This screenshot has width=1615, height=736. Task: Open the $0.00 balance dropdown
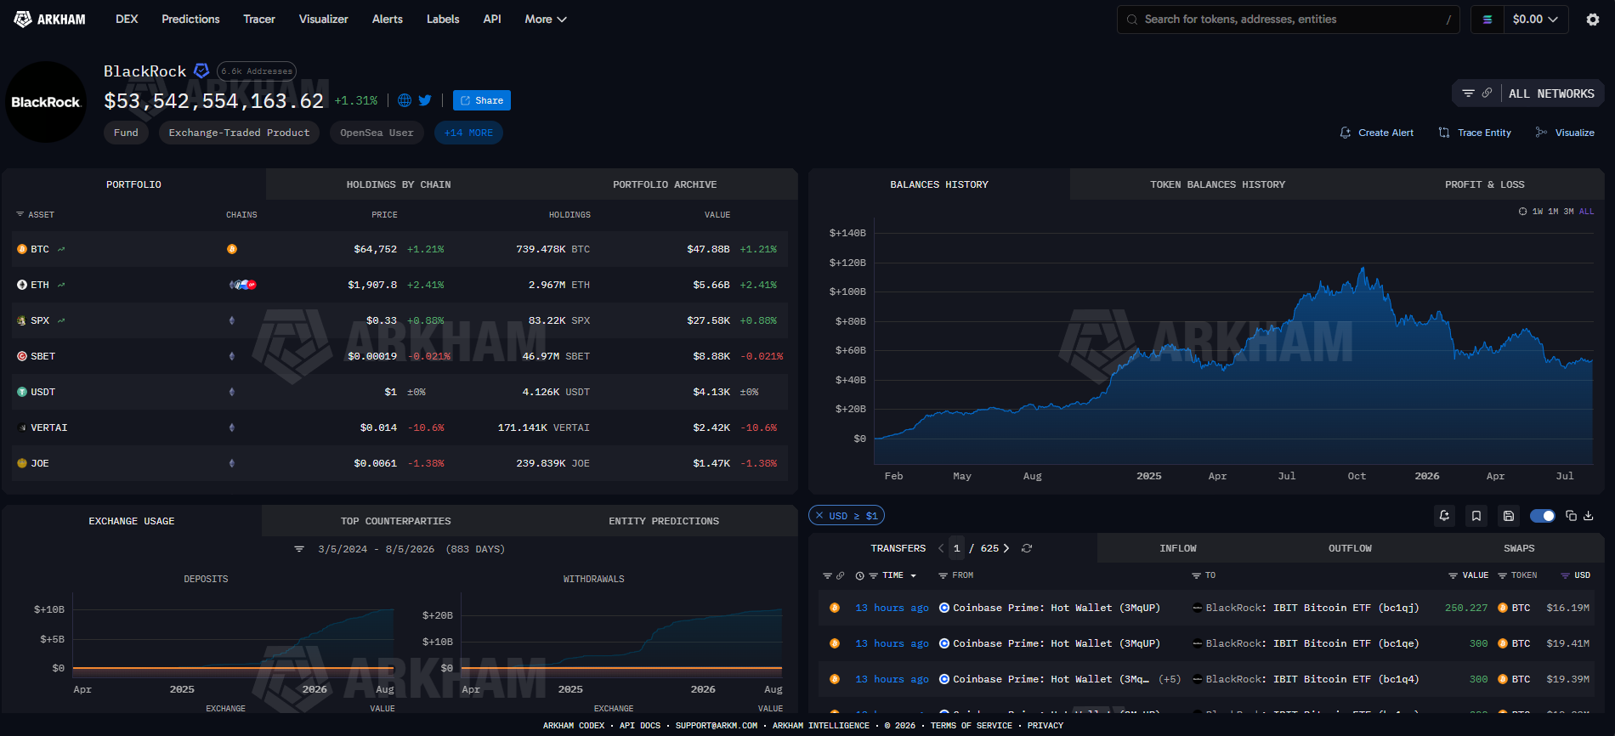[x=1535, y=20]
